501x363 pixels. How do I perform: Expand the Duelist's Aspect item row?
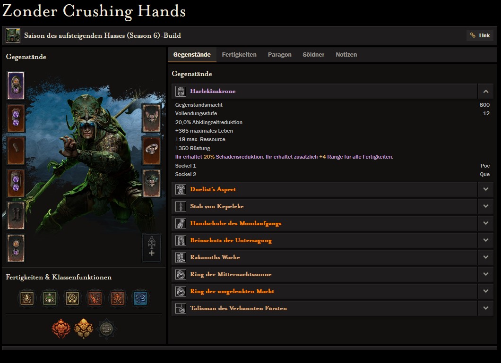pos(486,189)
